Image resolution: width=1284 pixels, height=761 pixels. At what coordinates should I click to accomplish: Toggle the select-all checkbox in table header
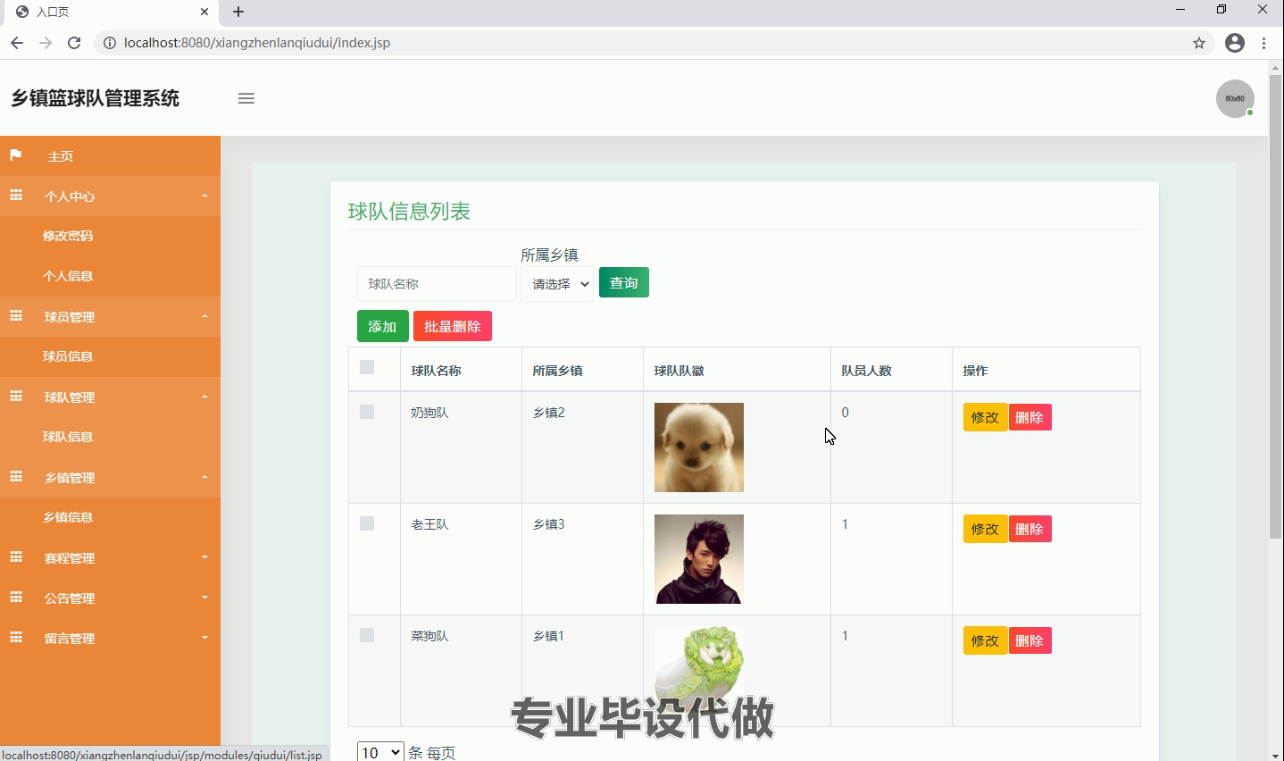click(367, 367)
